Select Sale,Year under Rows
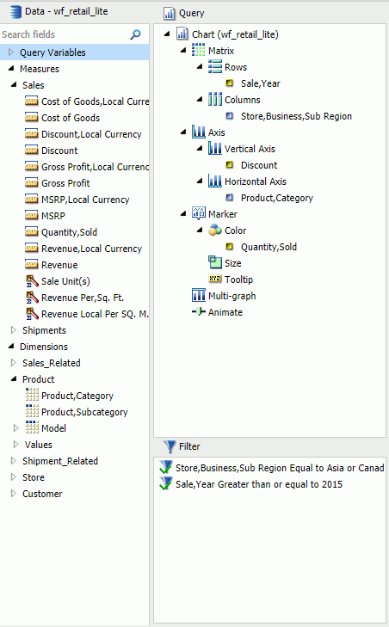The width and height of the screenshot is (389, 627). click(x=260, y=83)
